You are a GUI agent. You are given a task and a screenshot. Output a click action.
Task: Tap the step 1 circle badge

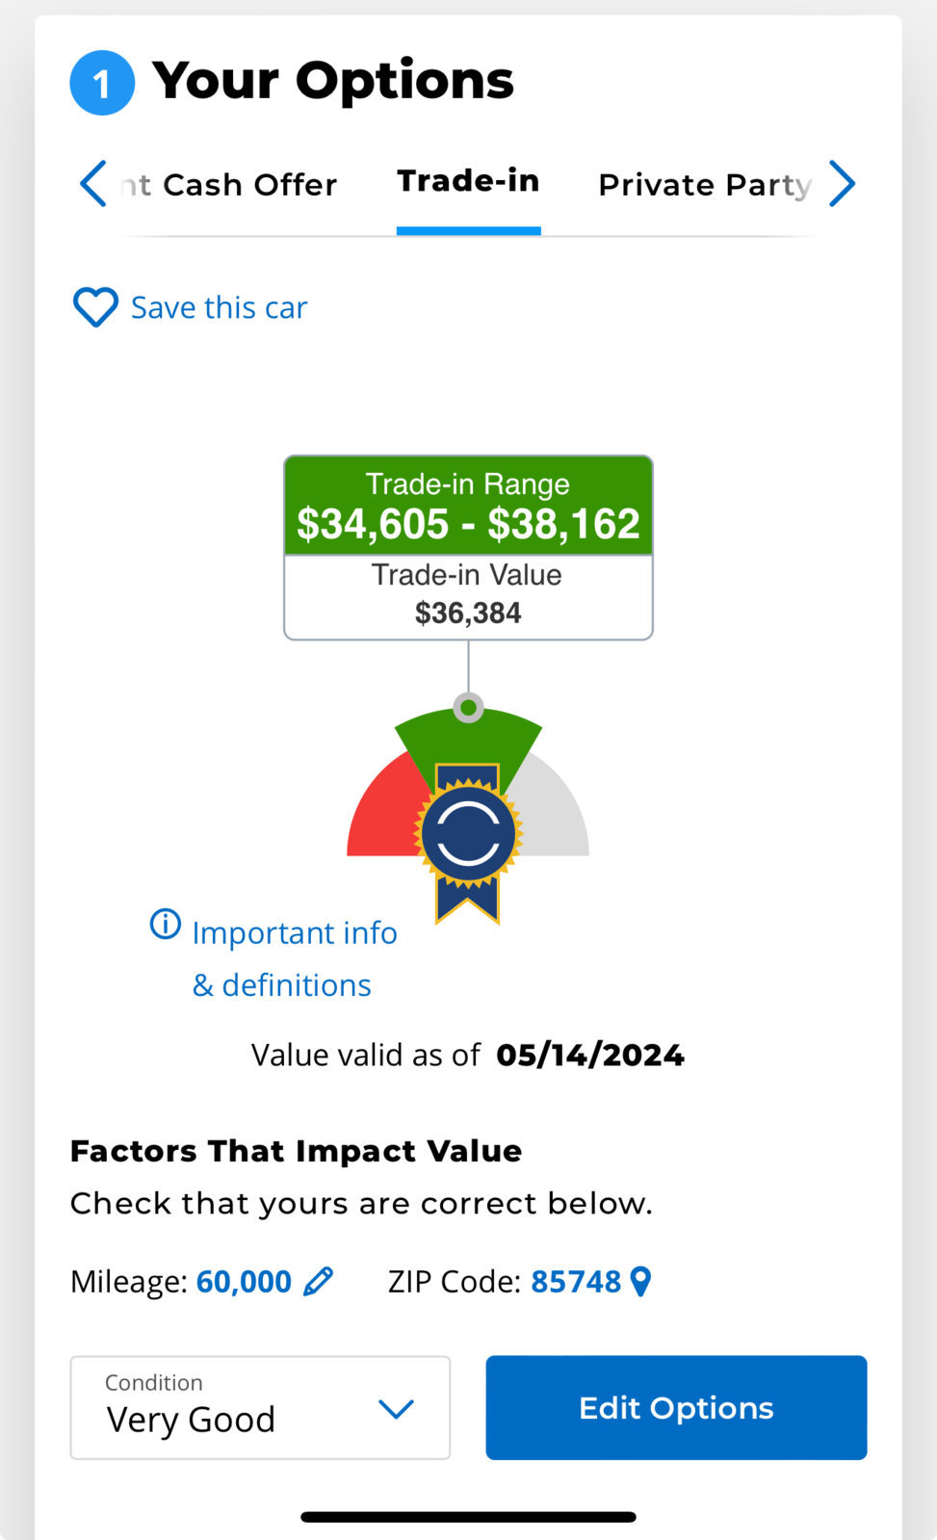click(x=102, y=83)
